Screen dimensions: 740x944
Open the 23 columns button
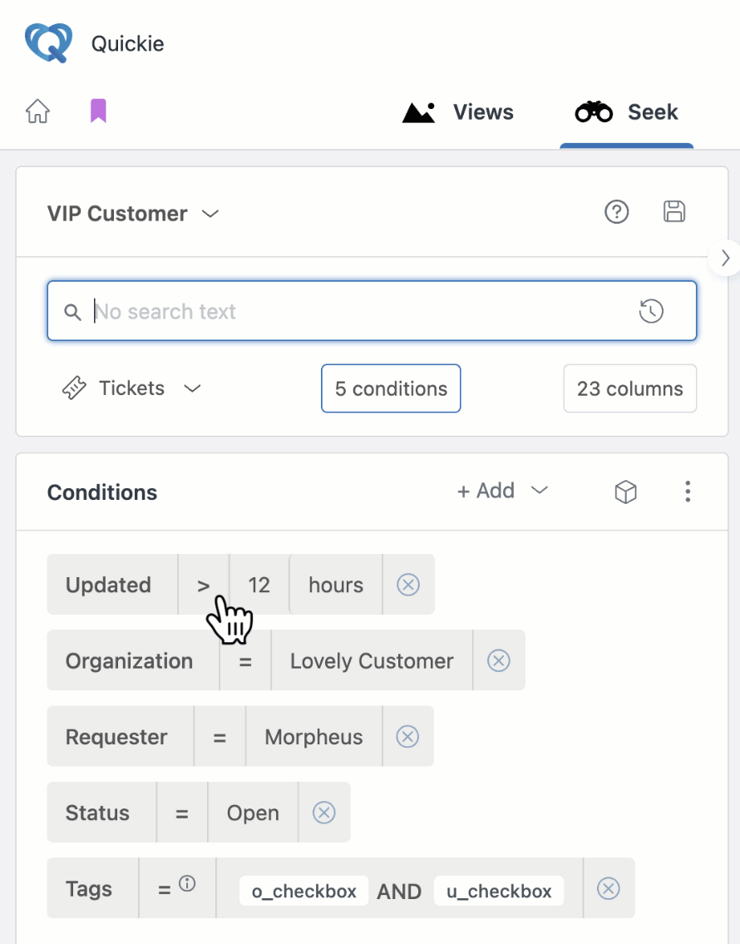(x=630, y=388)
